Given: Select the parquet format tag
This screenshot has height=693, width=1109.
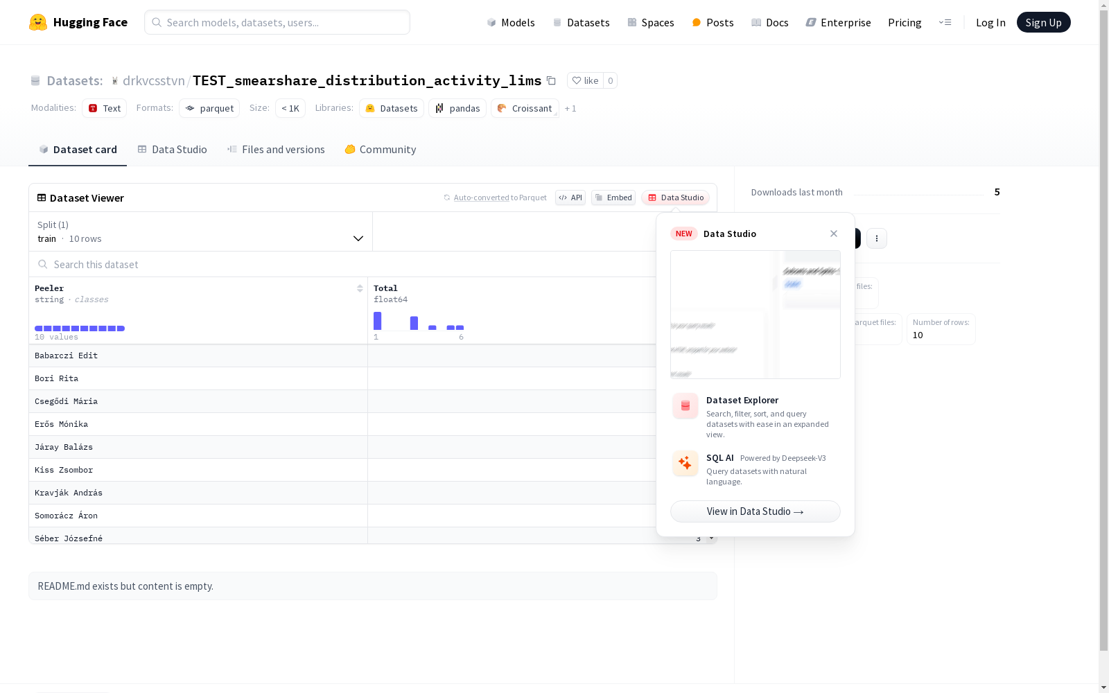Looking at the screenshot, I should pos(209,108).
